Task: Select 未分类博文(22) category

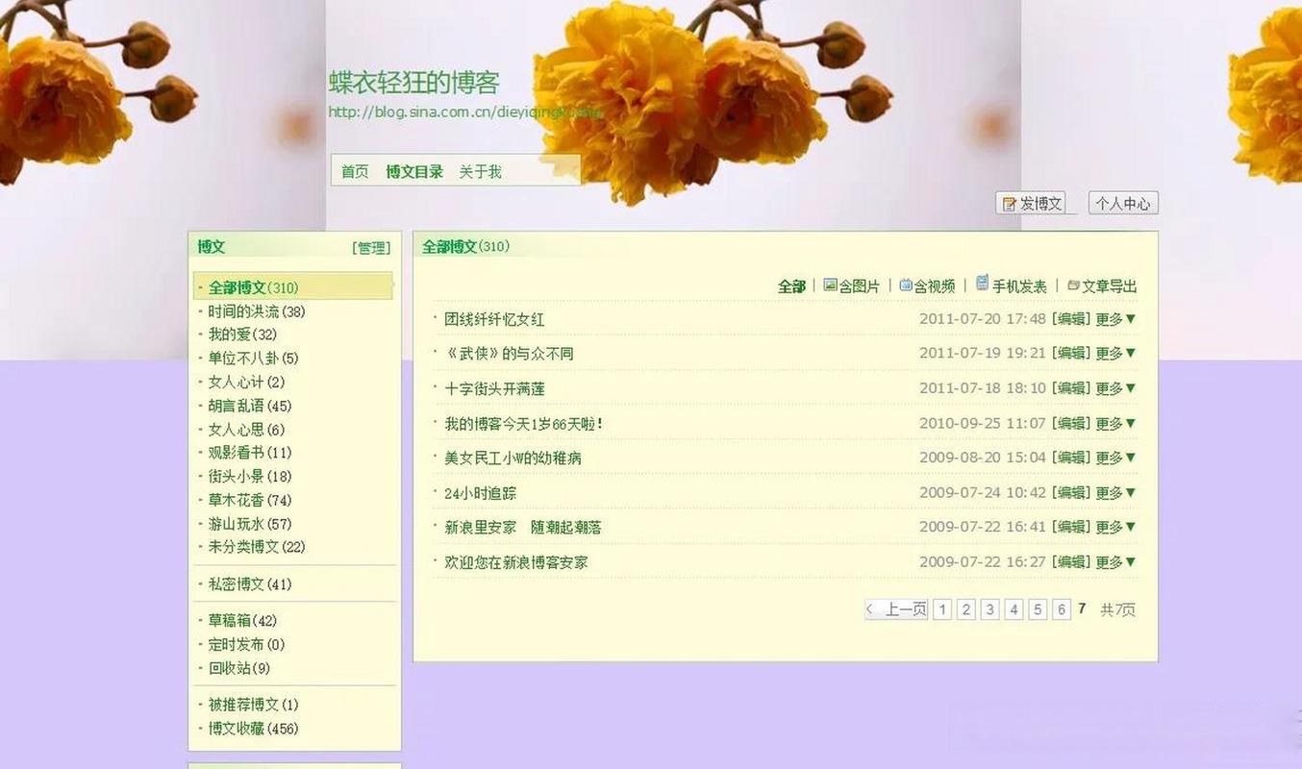Action: coord(257,547)
